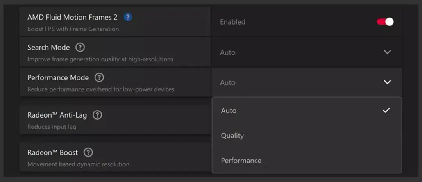Select the Radeon Anti-Lag setting row
Image resolution: width=422 pixels, height=182 pixels.
point(115,120)
